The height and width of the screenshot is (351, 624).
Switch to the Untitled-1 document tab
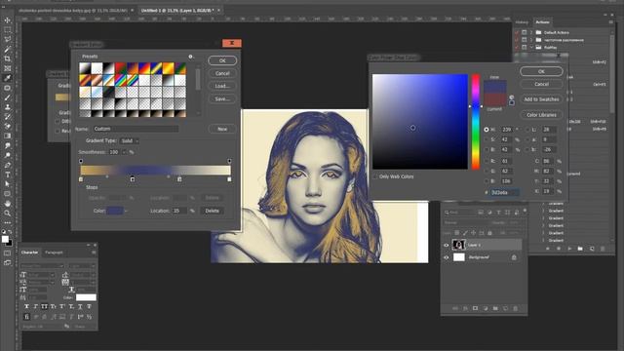(177, 11)
